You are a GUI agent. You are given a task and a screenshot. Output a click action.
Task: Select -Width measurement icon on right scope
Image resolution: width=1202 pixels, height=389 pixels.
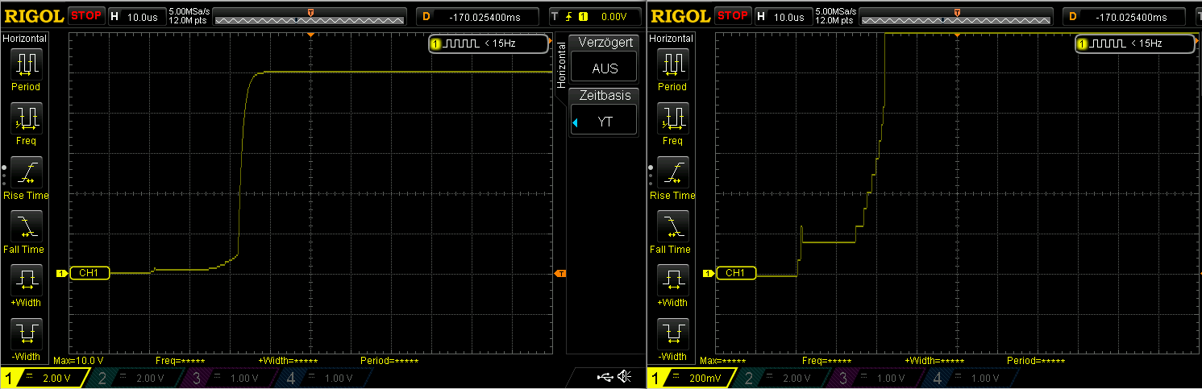672,334
